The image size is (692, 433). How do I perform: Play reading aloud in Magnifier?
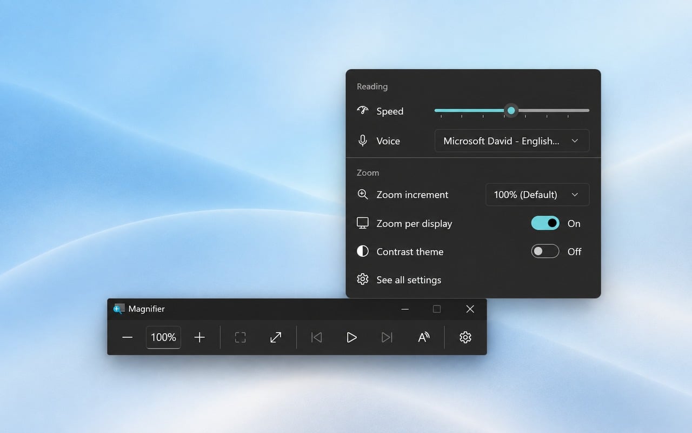pyautogui.click(x=352, y=337)
